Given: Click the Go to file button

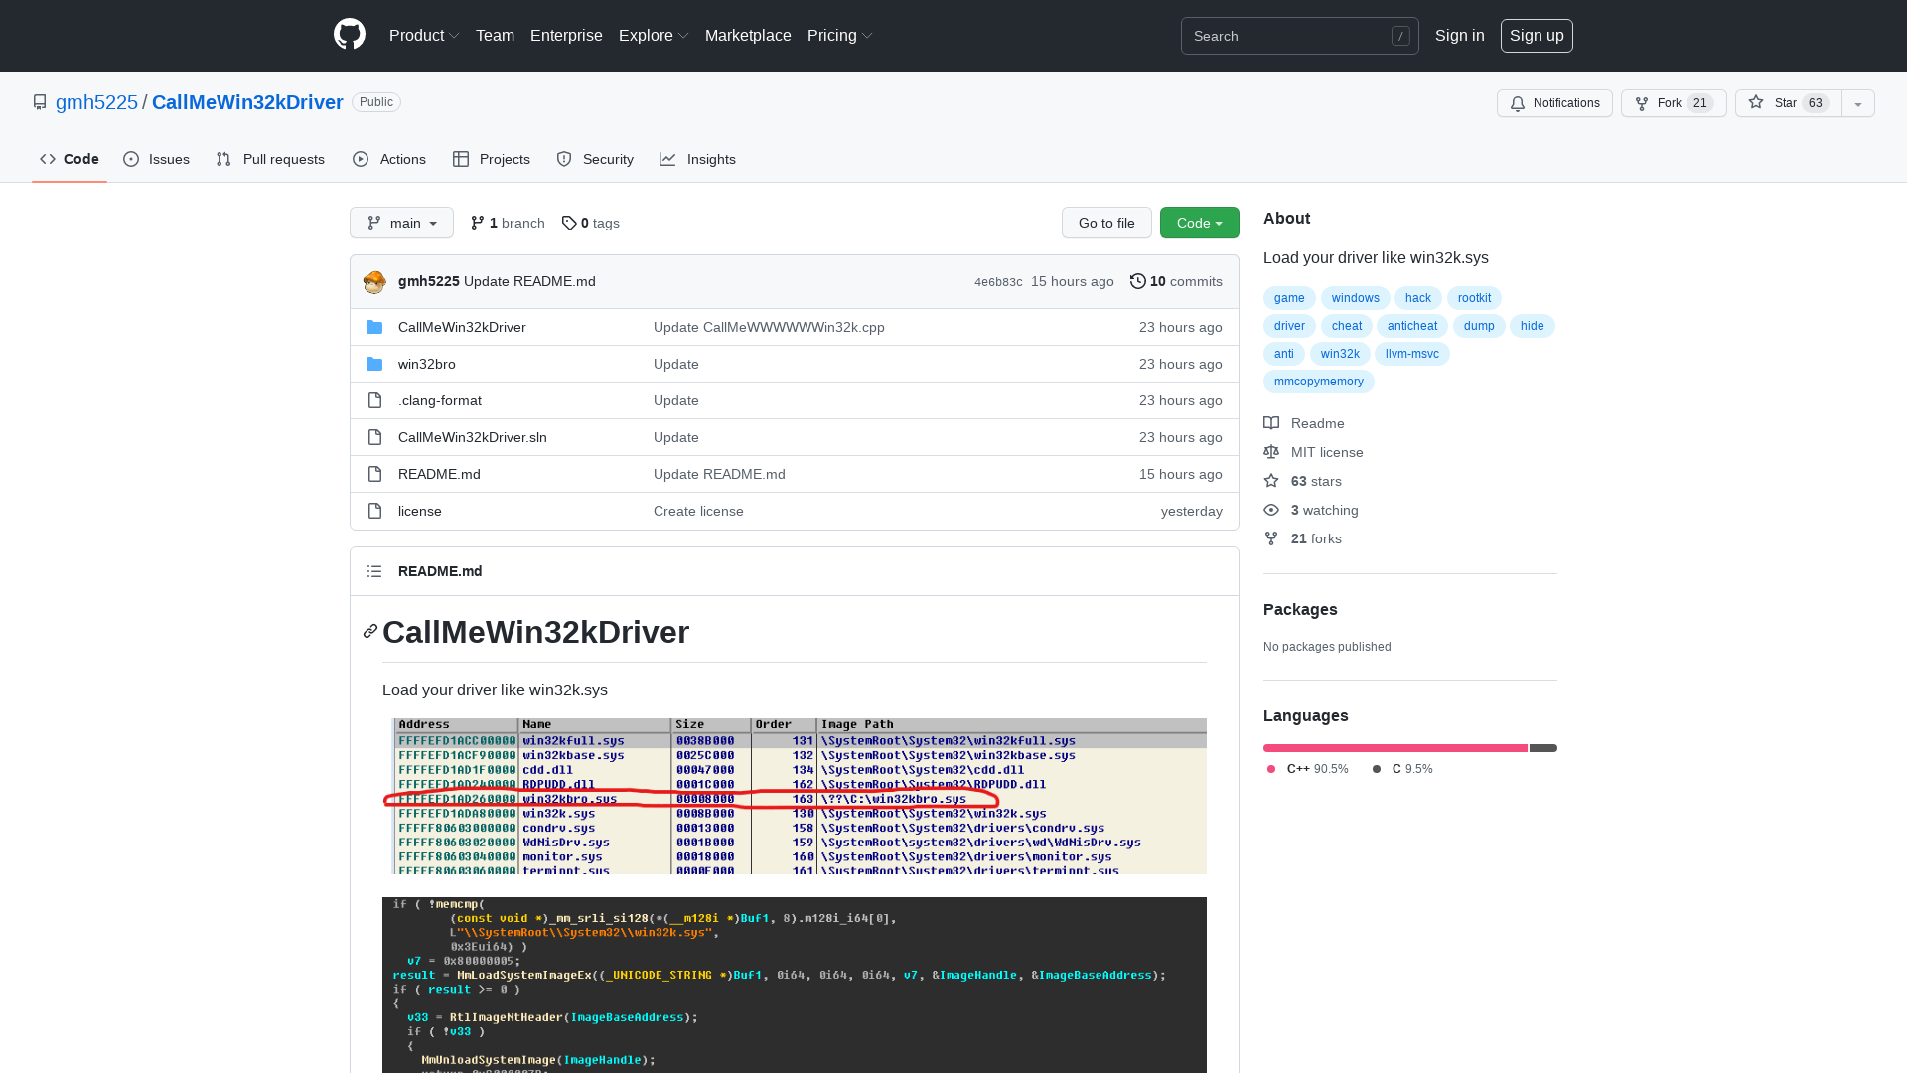Looking at the screenshot, I should (x=1106, y=223).
